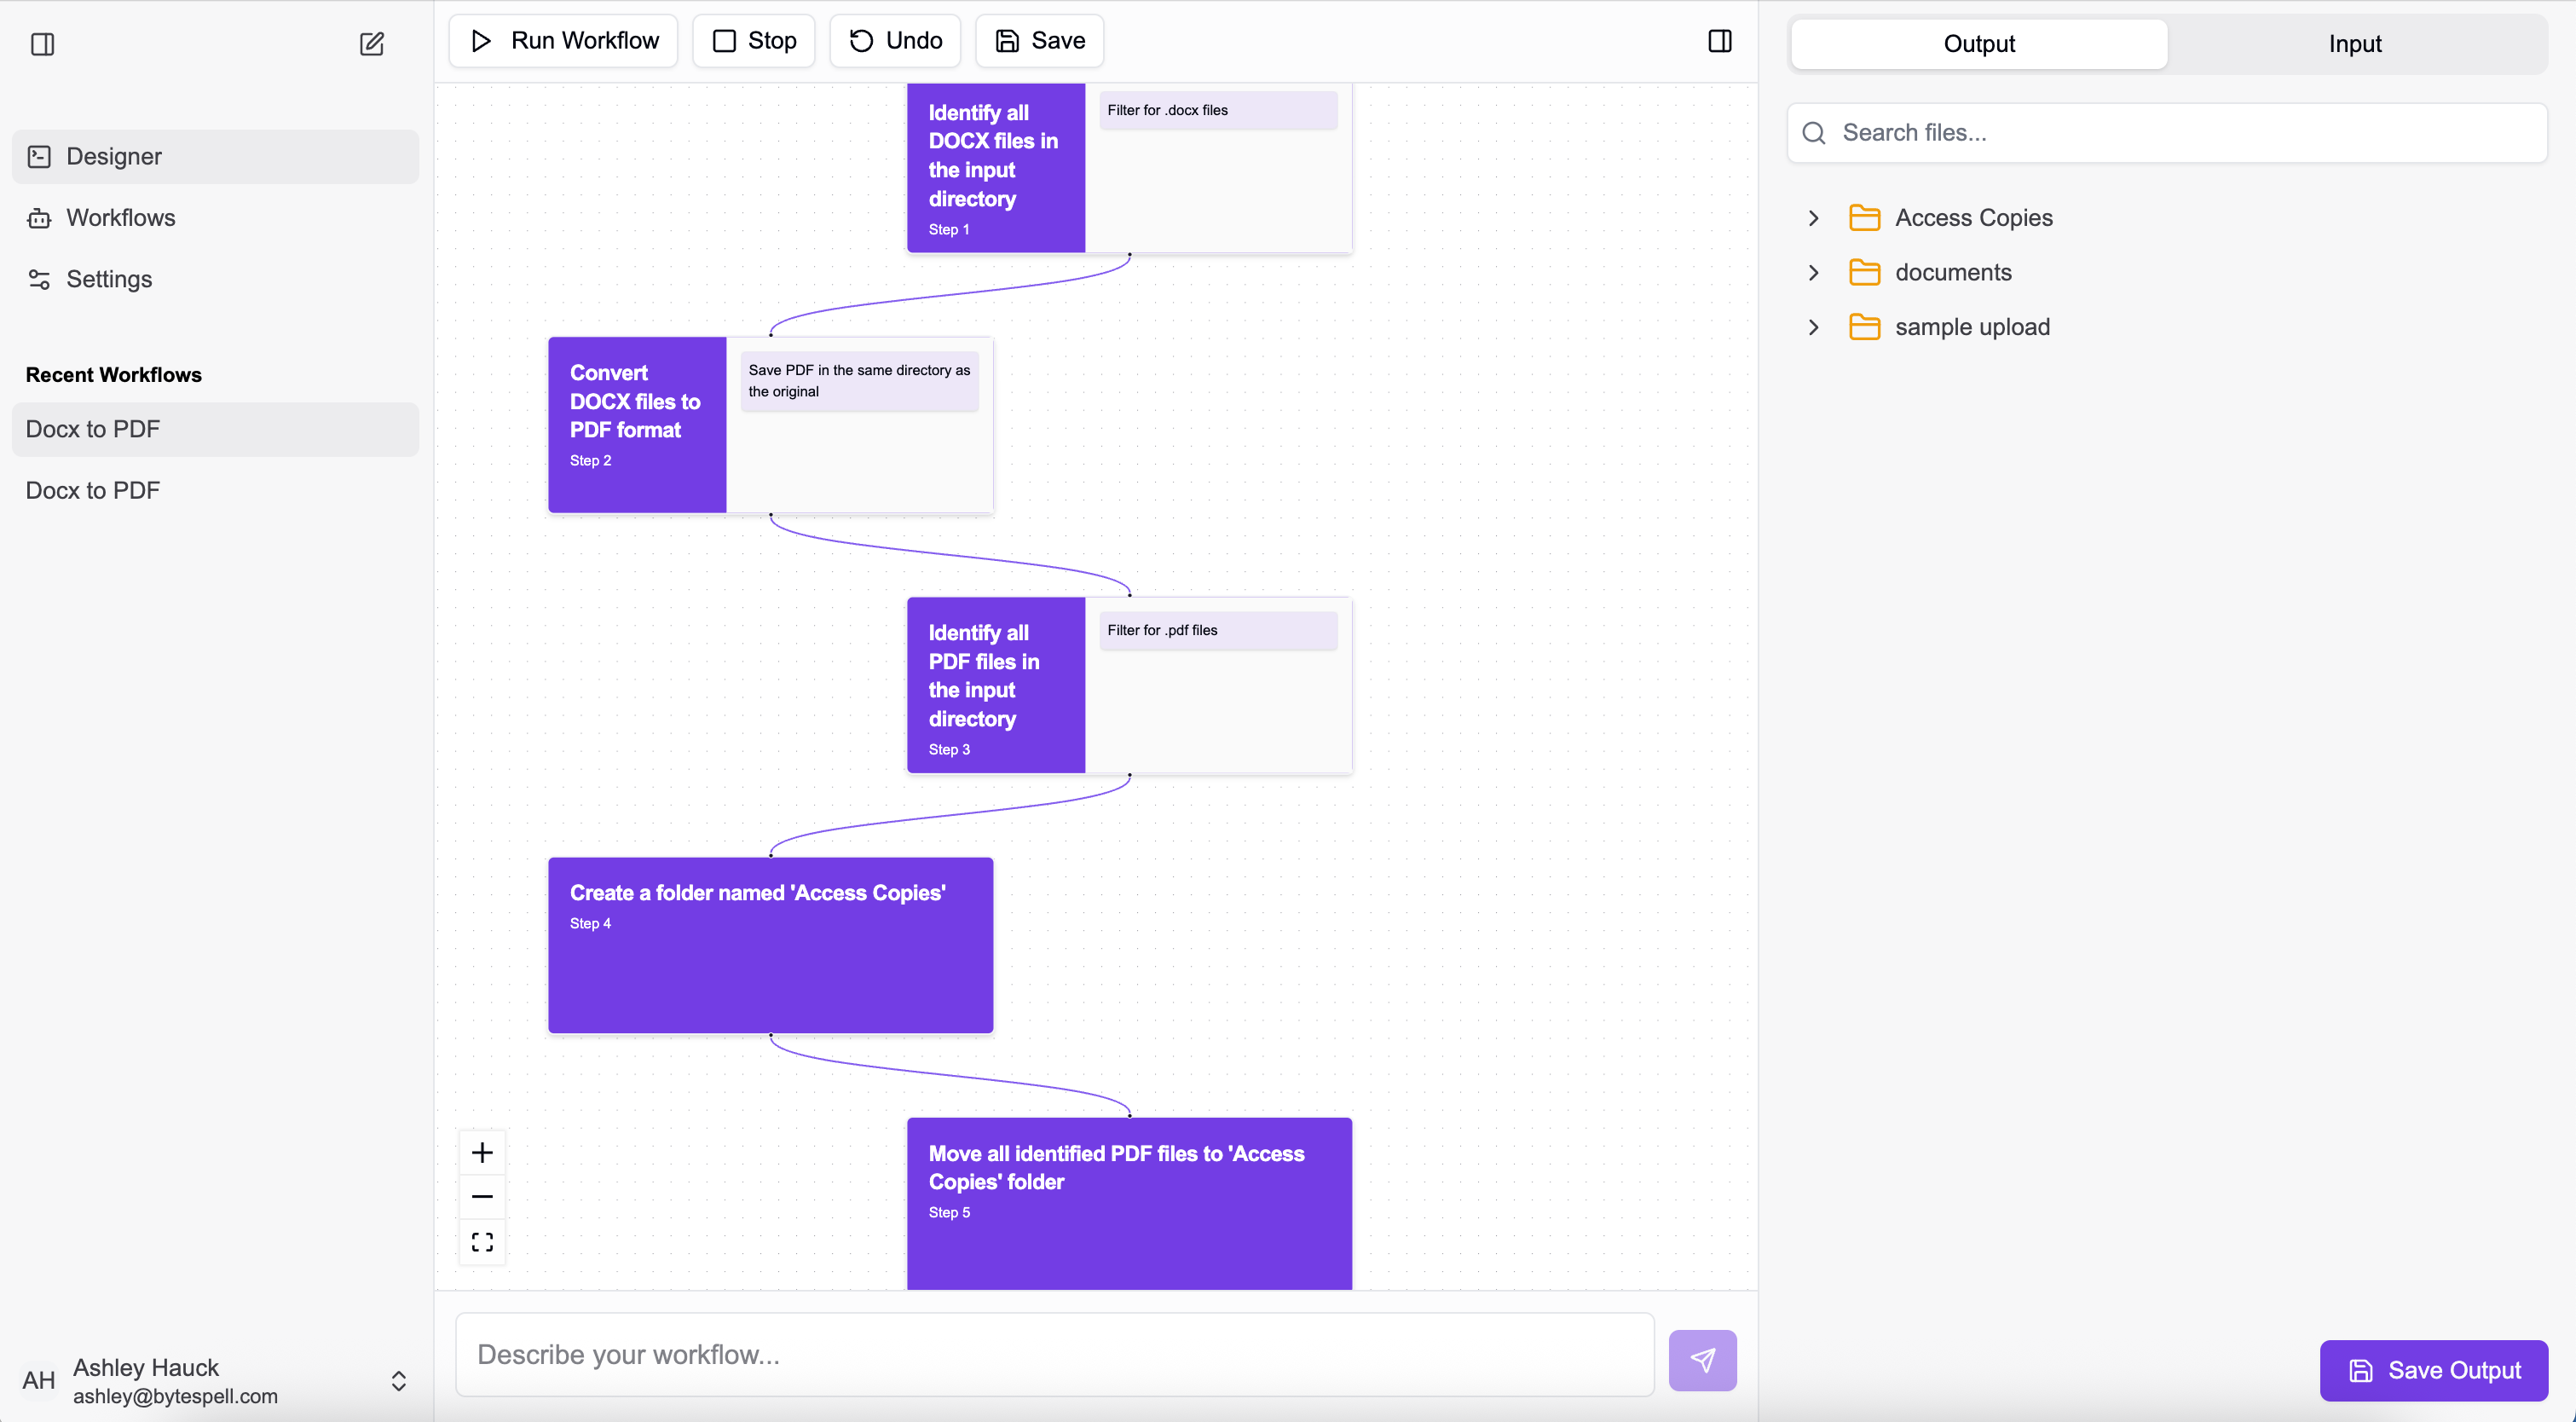The width and height of the screenshot is (2576, 1422).
Task: Click the new workflow compose icon
Action: [371, 44]
